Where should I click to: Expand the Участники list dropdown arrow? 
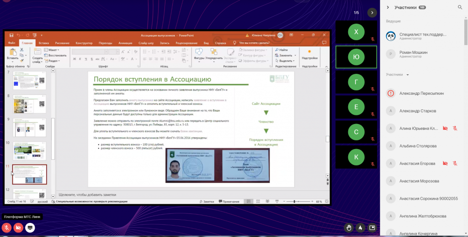tap(407, 75)
